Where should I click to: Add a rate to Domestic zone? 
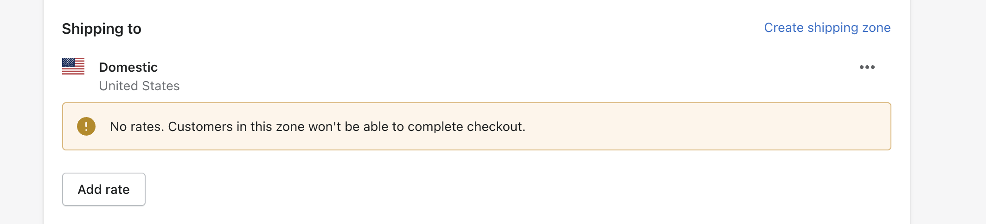pos(104,189)
